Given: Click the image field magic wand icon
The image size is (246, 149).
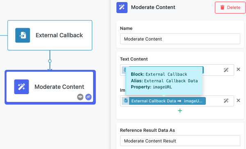Looking at the screenshot, I should coord(226,101).
